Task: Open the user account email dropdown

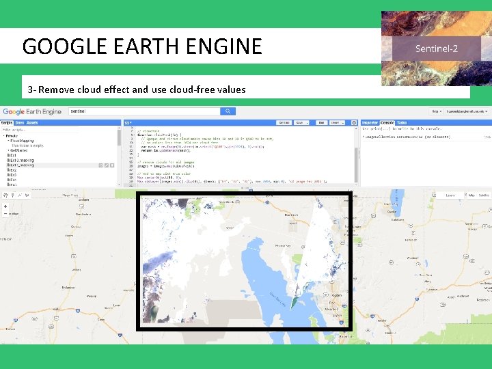Action: 467,111
